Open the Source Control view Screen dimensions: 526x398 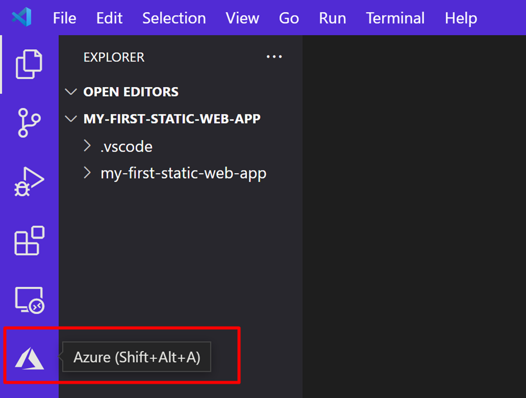point(29,122)
